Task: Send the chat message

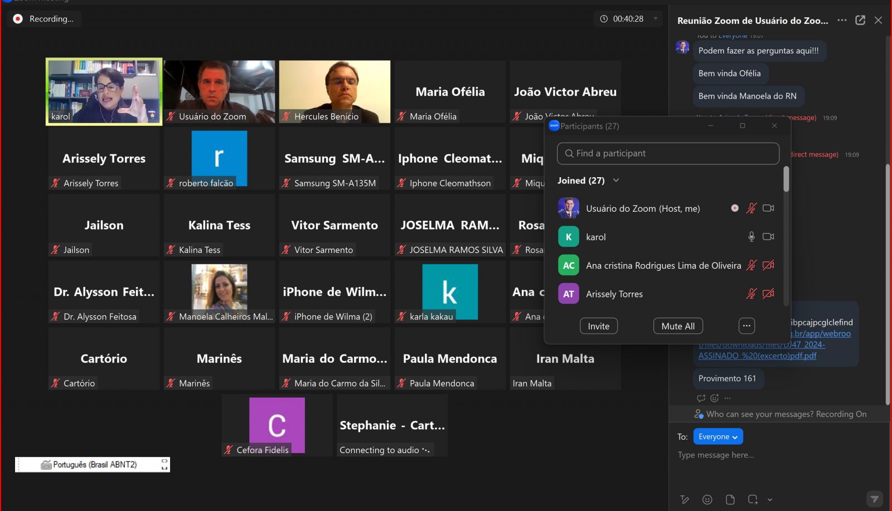Action: coord(875,499)
